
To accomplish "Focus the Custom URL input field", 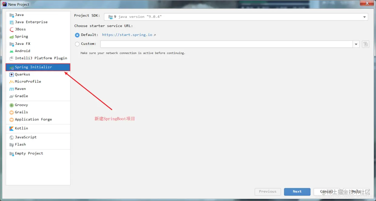I will click(226, 44).
